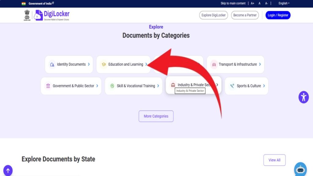Click the Government & Public Sector building icon
Screen dimensions: 313x176
pyautogui.click(x=48, y=86)
